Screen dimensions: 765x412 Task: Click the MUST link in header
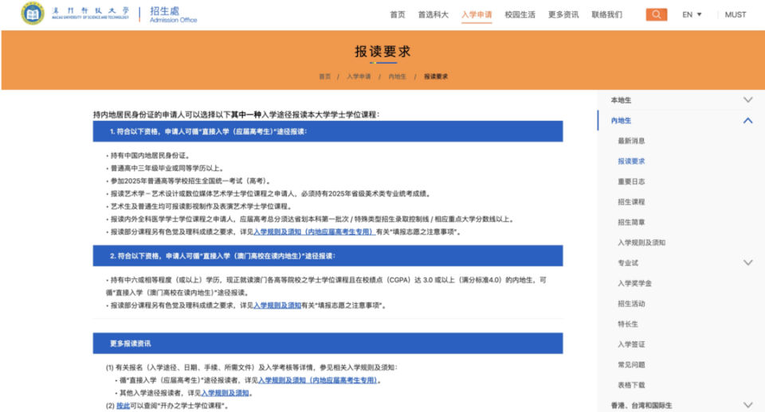coord(735,14)
